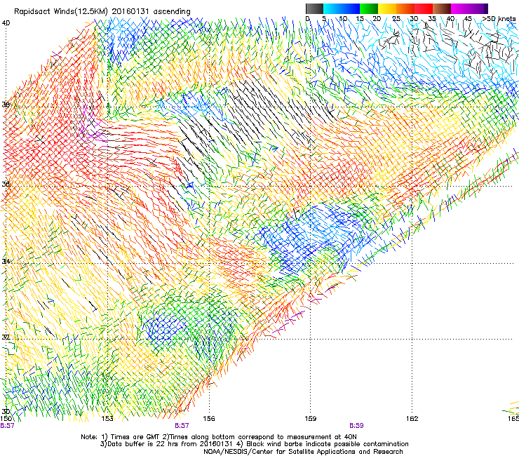Click the longitude label '150'
The width and height of the screenshot is (519, 456).
[6, 419]
